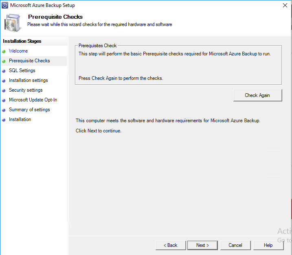Go Back to the previous step
The height and width of the screenshot is (255, 292).
point(171,245)
